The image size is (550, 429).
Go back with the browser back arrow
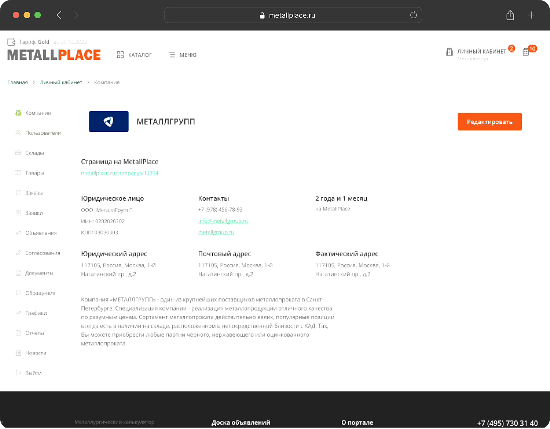tap(59, 15)
